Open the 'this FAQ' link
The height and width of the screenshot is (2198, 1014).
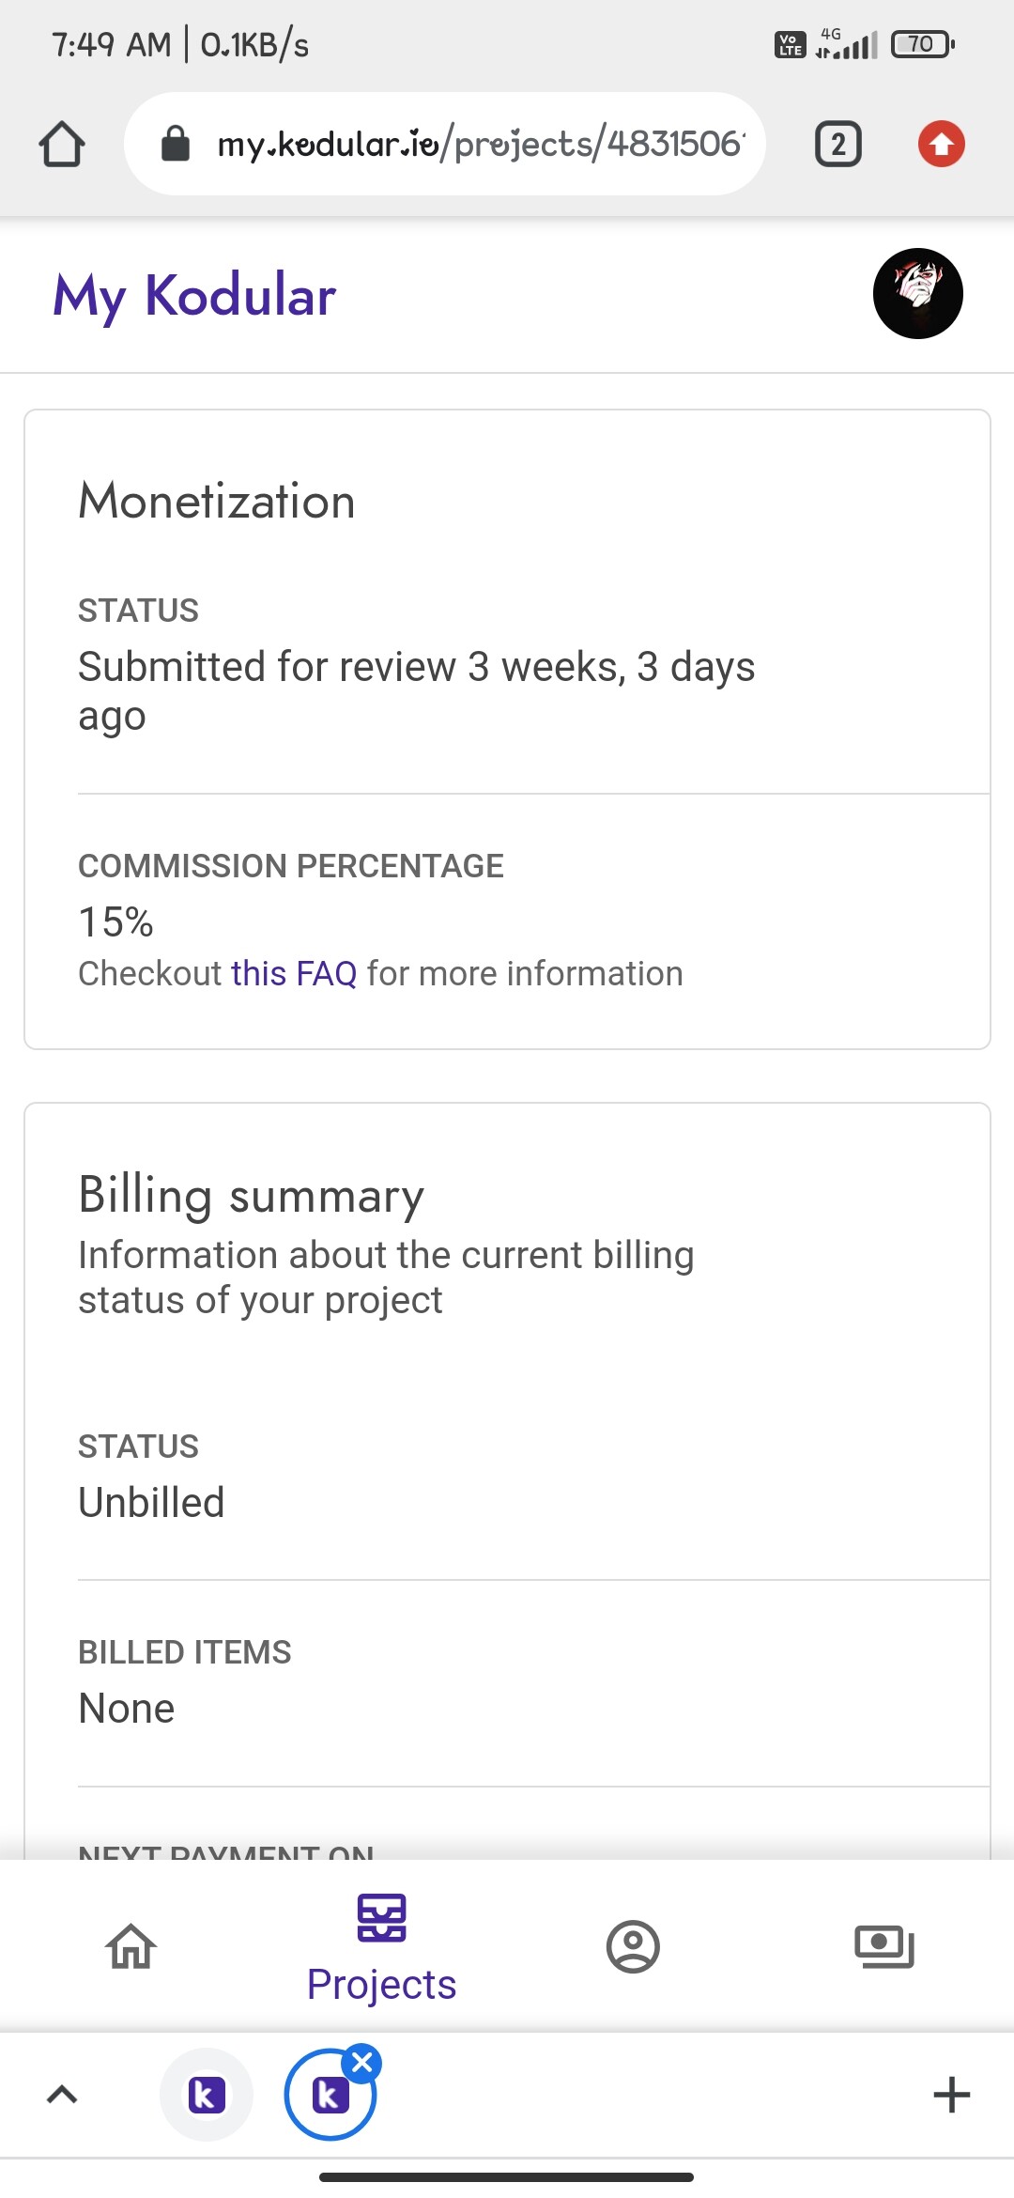click(294, 974)
